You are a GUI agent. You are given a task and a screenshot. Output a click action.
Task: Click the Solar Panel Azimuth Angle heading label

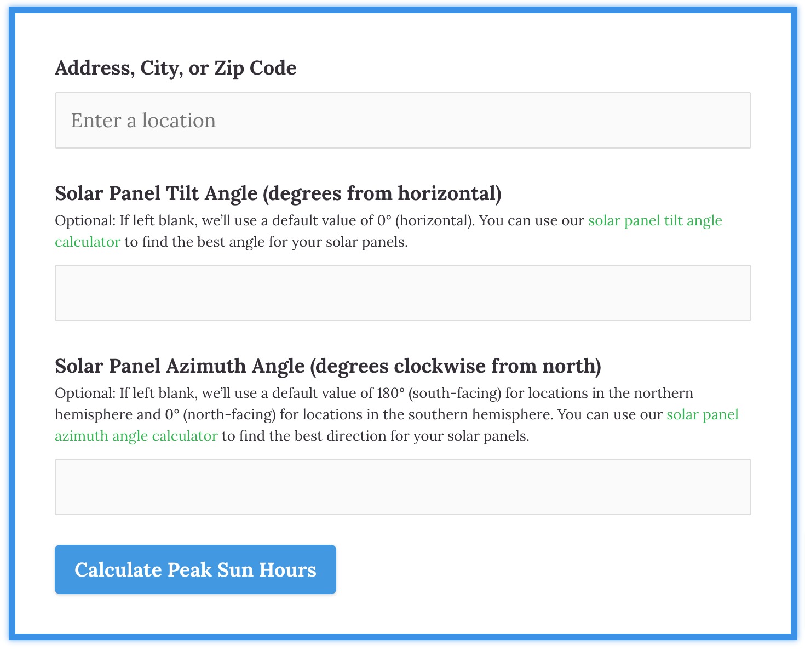click(x=328, y=366)
